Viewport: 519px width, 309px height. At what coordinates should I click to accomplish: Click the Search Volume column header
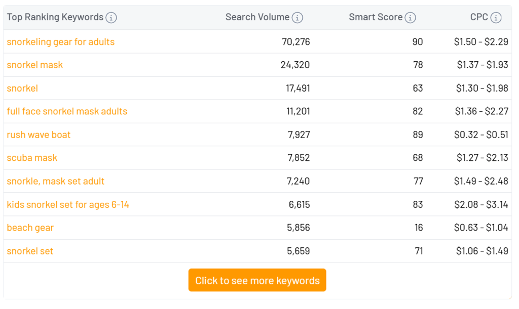[x=257, y=17]
